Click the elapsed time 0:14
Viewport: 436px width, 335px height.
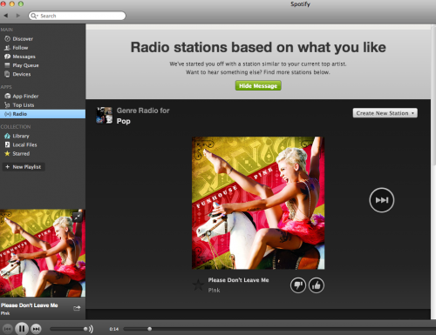point(114,329)
